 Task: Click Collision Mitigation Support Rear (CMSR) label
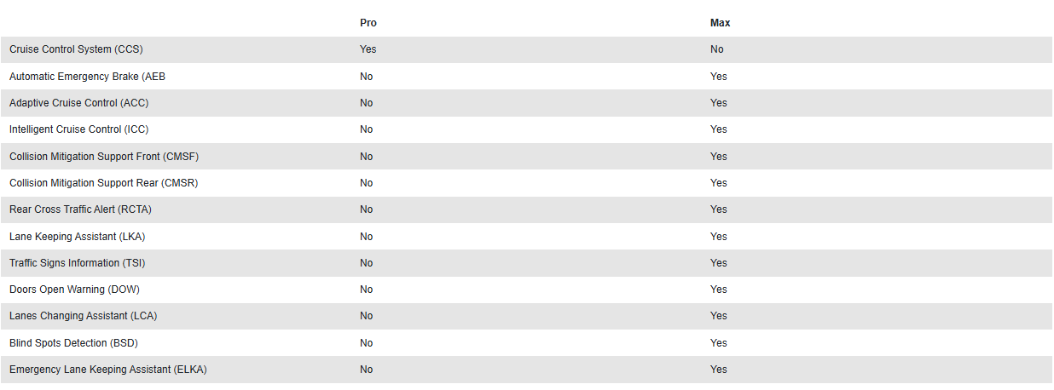click(x=103, y=183)
